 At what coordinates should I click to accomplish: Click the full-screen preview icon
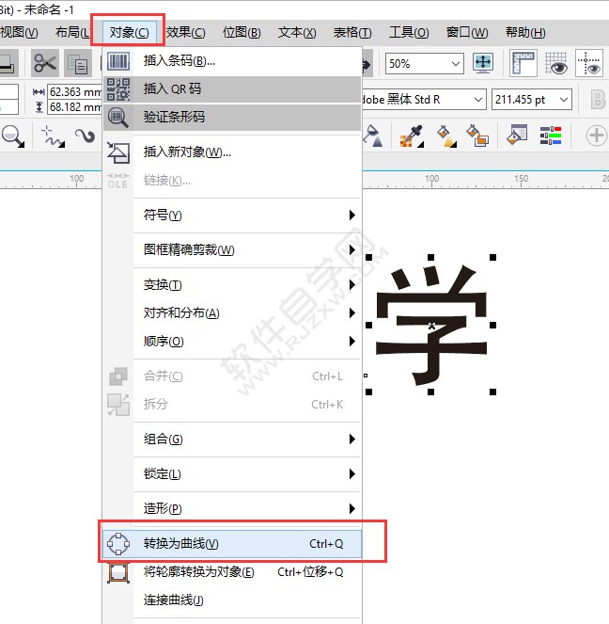tap(483, 63)
